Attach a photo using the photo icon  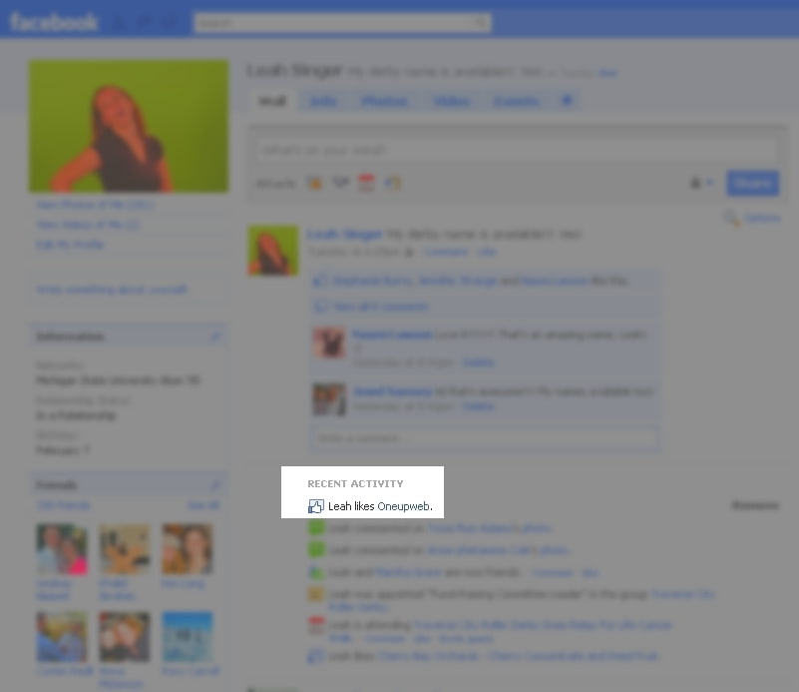pos(314,183)
